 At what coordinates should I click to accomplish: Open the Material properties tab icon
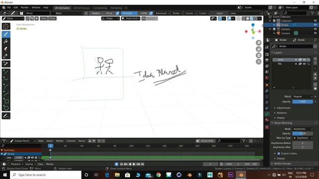click(267, 119)
